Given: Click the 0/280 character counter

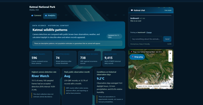Looking at the screenshot, I should (x=169, y=44).
